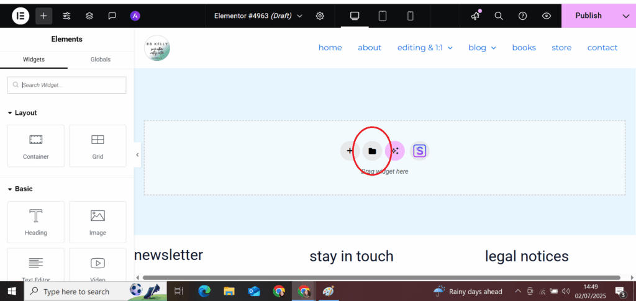Open the Windows Start menu
Image resolution: width=636 pixels, height=301 pixels.
click(12, 291)
